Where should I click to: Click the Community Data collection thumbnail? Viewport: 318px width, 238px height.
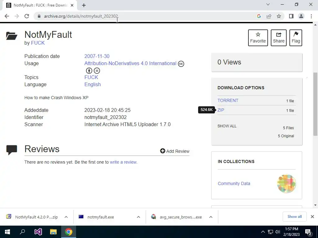pyautogui.click(x=286, y=183)
